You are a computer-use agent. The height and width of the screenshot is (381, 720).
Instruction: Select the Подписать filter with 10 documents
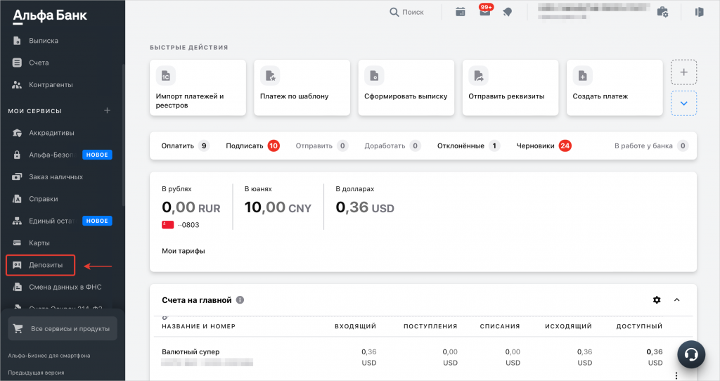tap(252, 146)
